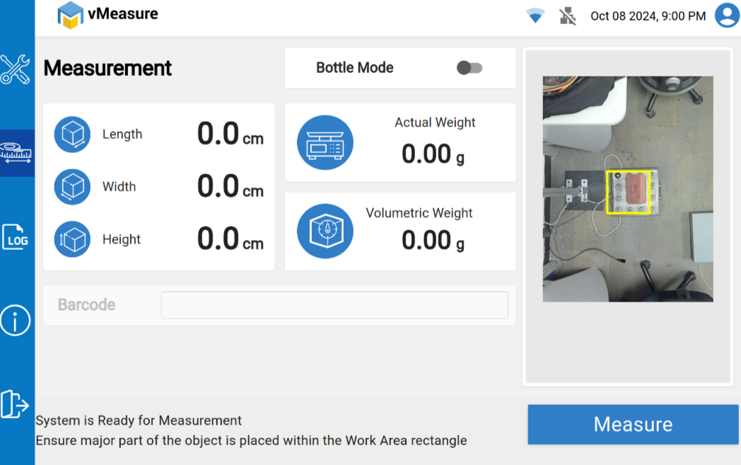Screen dimensions: 741x465
Task: Click the Height dimension cube icon
Action: [72, 239]
